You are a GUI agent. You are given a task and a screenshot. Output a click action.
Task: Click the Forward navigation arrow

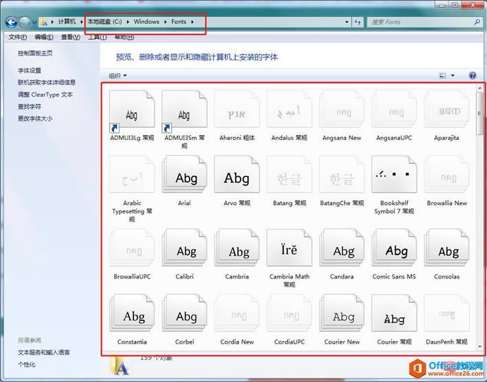[x=25, y=22]
